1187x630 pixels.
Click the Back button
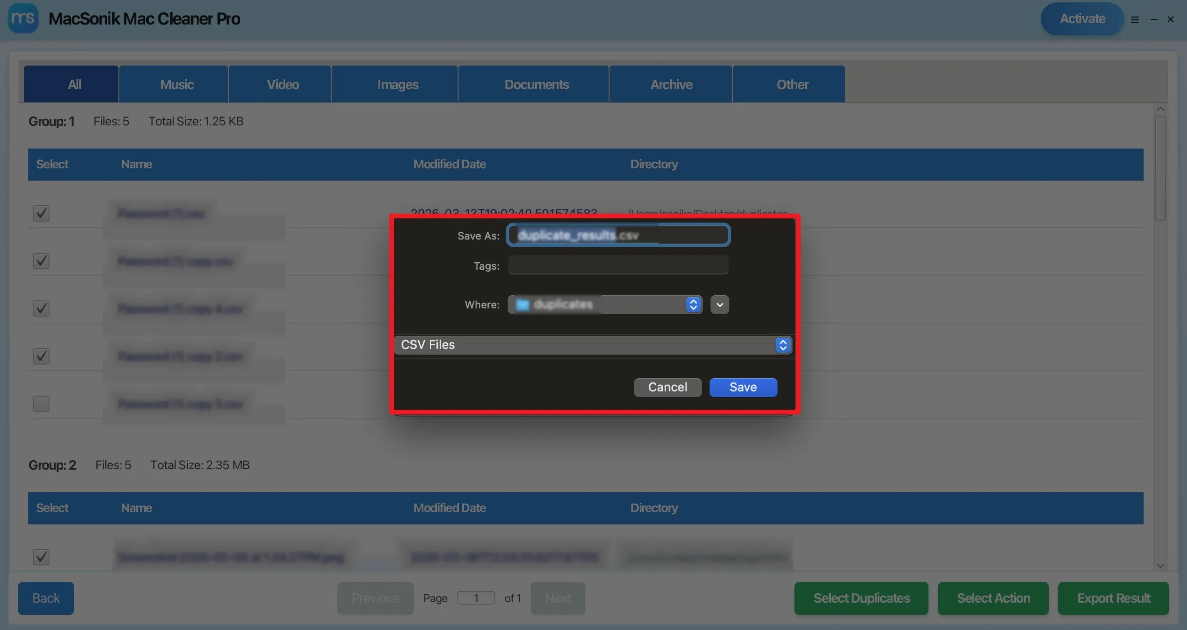(46, 598)
